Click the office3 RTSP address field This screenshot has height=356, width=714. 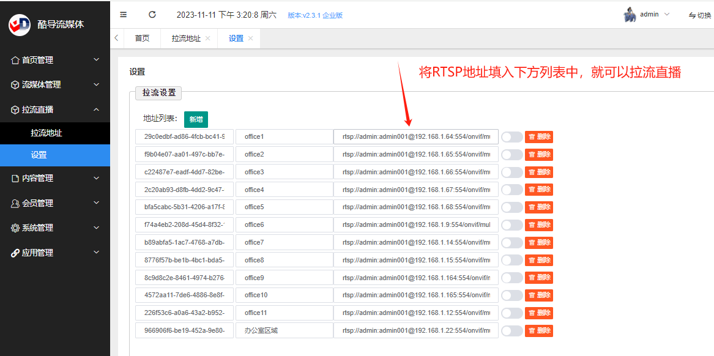(416, 172)
